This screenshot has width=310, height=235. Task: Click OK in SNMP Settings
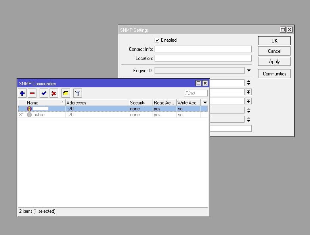274,41
